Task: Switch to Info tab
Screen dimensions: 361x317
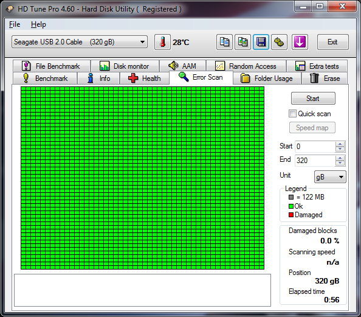Action: click(99, 78)
